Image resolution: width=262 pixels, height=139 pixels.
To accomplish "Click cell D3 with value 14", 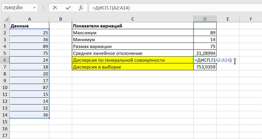I will [205, 39].
